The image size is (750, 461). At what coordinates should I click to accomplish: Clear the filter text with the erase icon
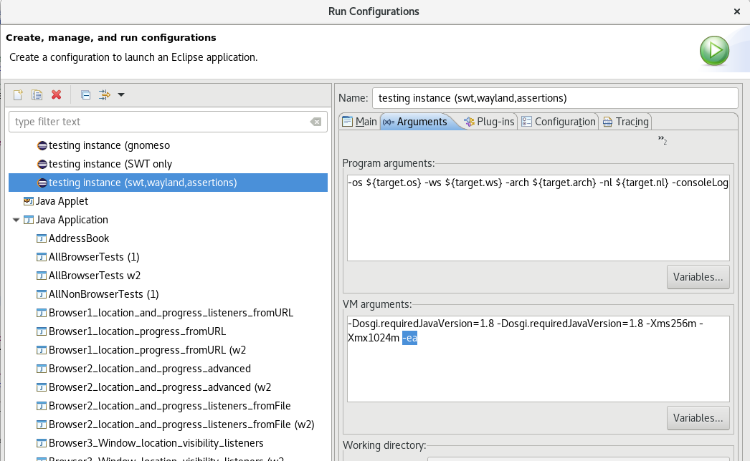pyautogui.click(x=315, y=122)
